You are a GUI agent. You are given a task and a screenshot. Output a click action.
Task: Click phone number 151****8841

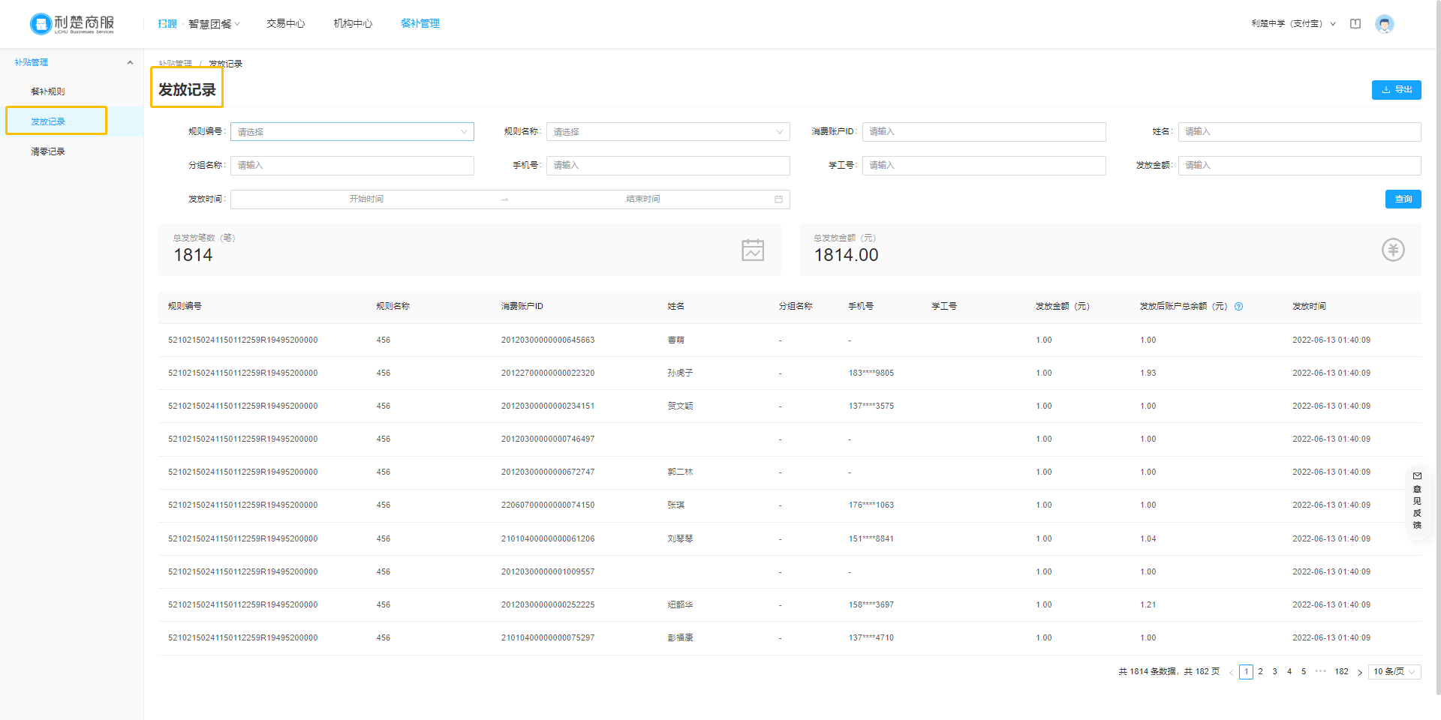(x=871, y=539)
